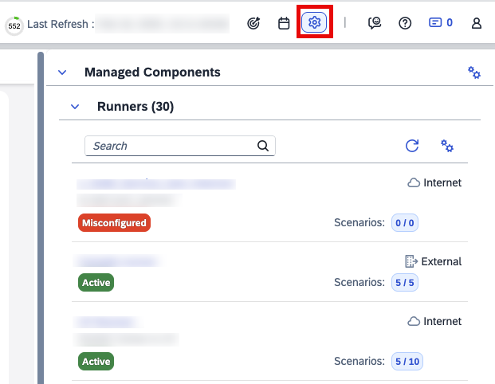The width and height of the screenshot is (495, 384).
Task: Refresh the Runners list
Action: click(412, 146)
